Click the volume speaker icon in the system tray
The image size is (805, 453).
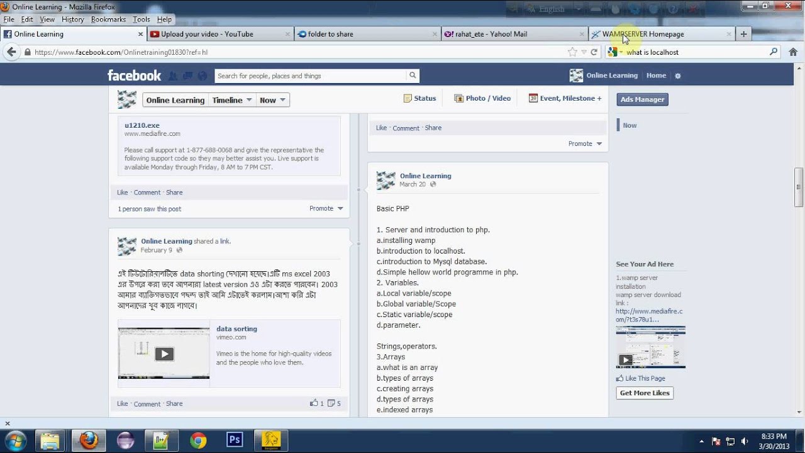click(x=745, y=441)
